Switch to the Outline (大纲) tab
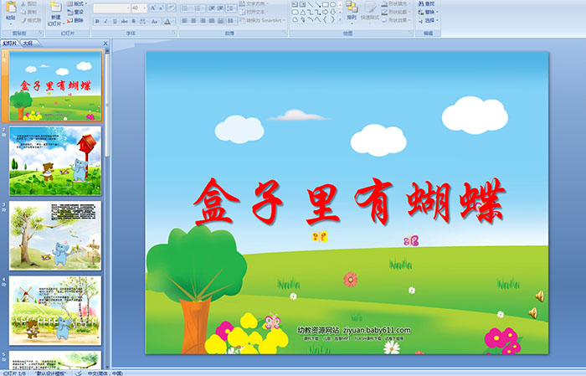 28,42
